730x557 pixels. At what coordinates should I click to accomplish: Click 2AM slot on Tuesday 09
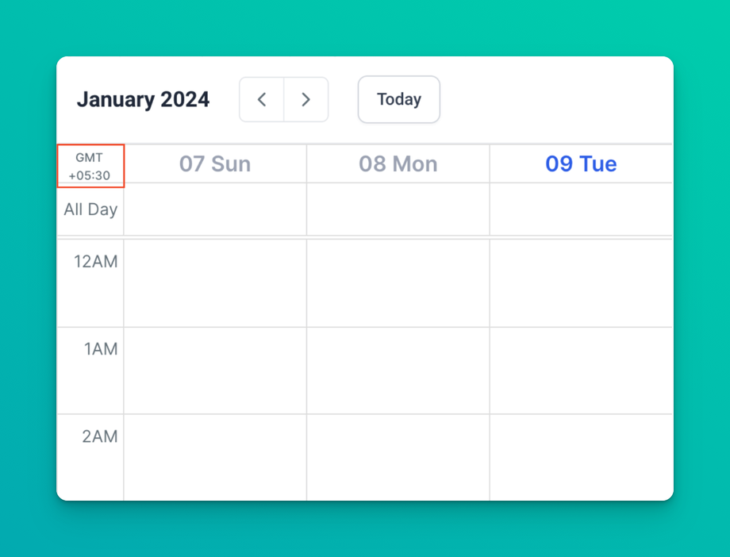click(581, 457)
